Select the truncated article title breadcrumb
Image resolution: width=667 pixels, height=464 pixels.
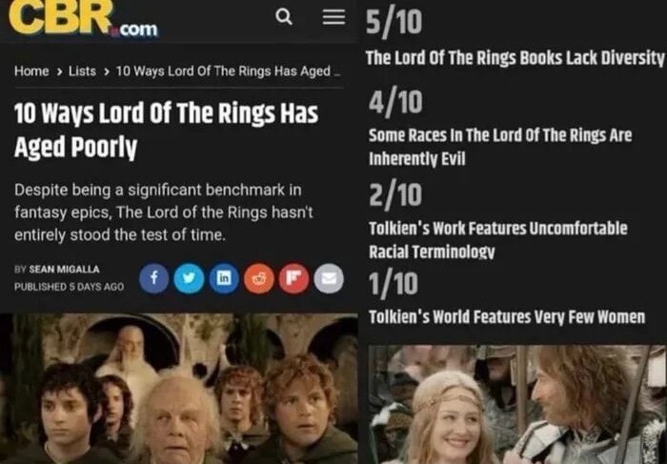[228, 71]
